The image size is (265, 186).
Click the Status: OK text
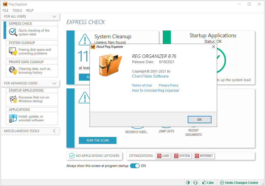213,42
